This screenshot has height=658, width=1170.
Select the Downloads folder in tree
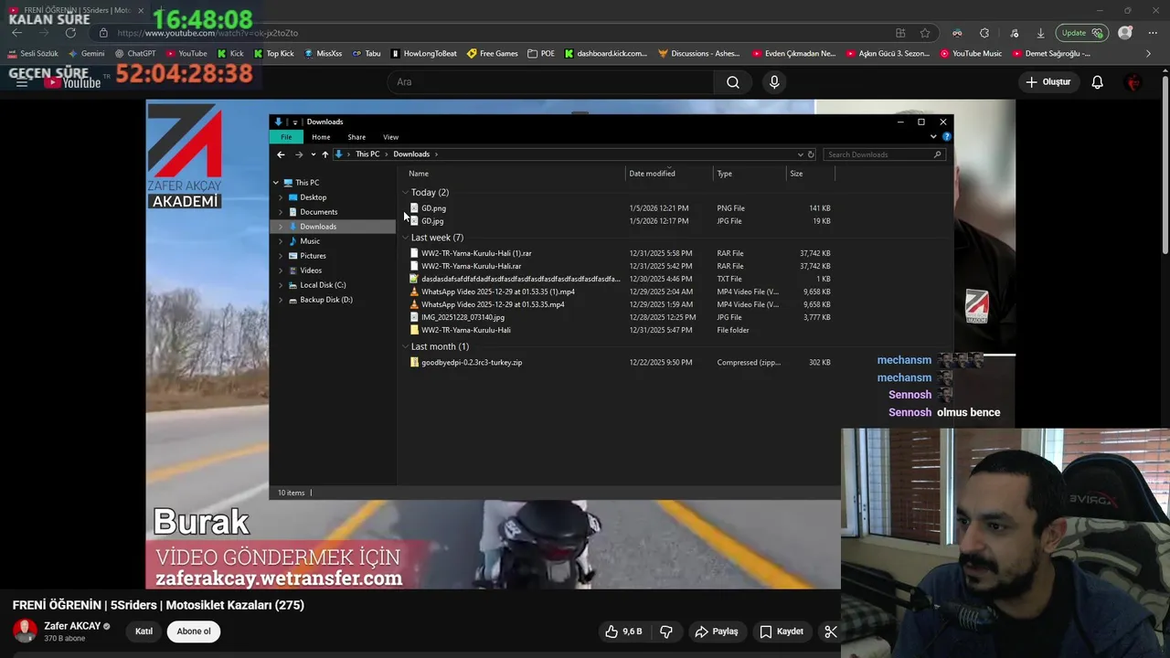pyautogui.click(x=318, y=227)
